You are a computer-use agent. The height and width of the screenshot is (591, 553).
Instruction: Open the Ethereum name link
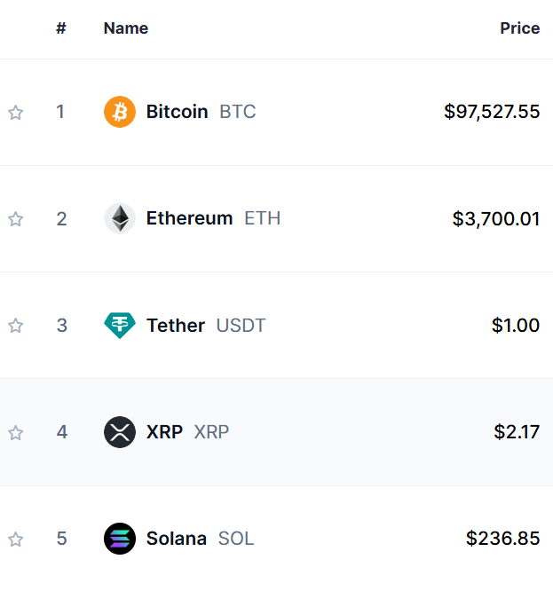pos(189,218)
